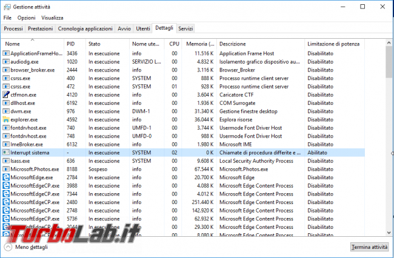Switch to the Prestazioni tab
394x258 pixels.
pos(40,28)
